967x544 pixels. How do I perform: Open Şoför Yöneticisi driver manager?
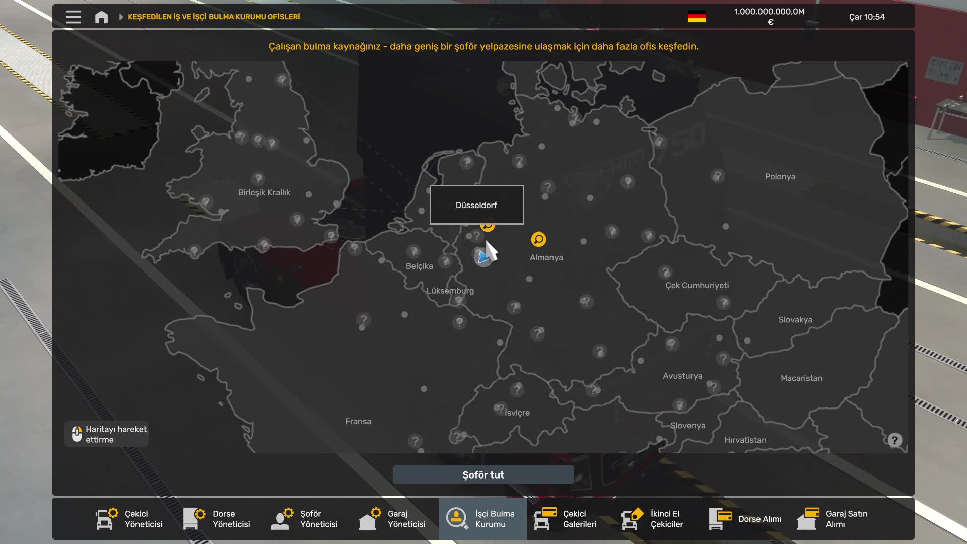(305, 519)
